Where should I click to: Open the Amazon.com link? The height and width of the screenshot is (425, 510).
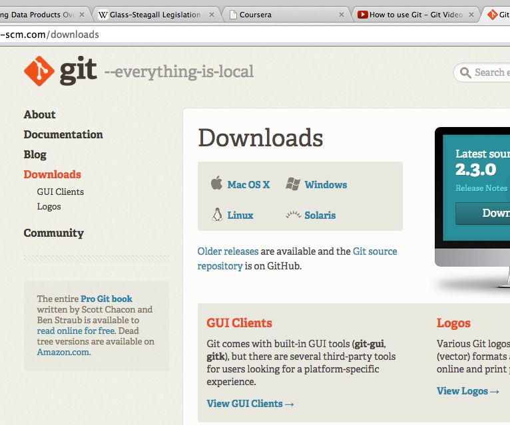pos(64,353)
